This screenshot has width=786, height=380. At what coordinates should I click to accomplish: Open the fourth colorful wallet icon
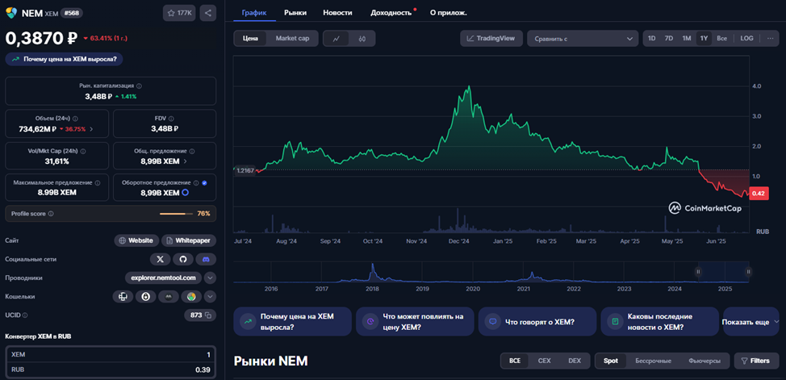[x=191, y=296]
